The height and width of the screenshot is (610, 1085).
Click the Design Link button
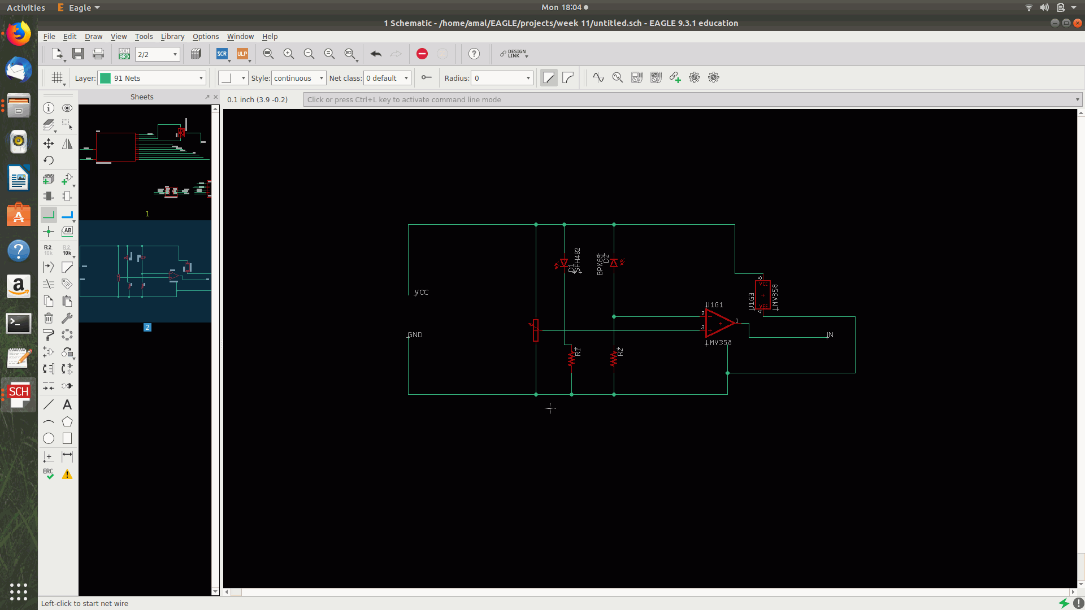pos(513,54)
